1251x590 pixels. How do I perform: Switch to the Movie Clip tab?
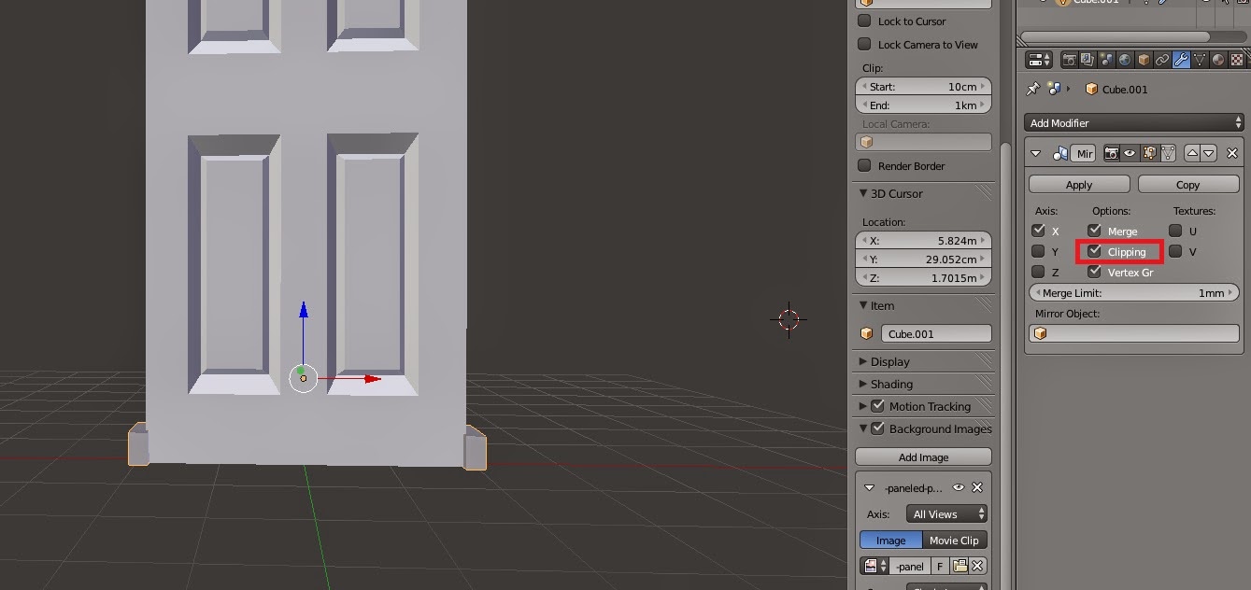954,540
